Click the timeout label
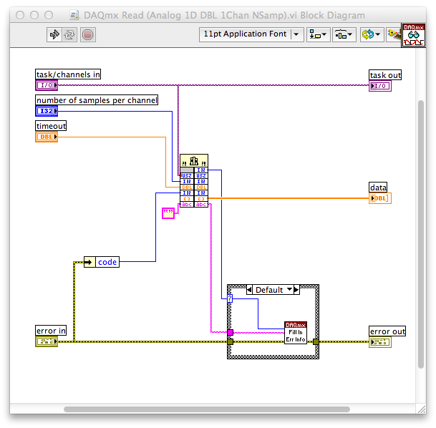The height and width of the screenshot is (428, 436). click(51, 126)
